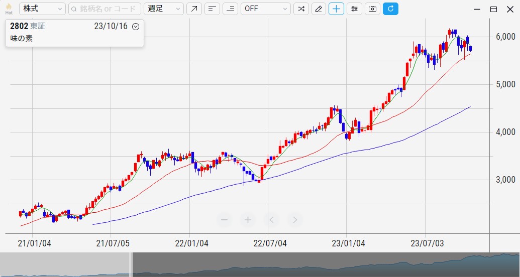This screenshot has width=520, height=277.
Task: Open the chart settings sliders icon
Action: pyautogui.click(x=354, y=9)
